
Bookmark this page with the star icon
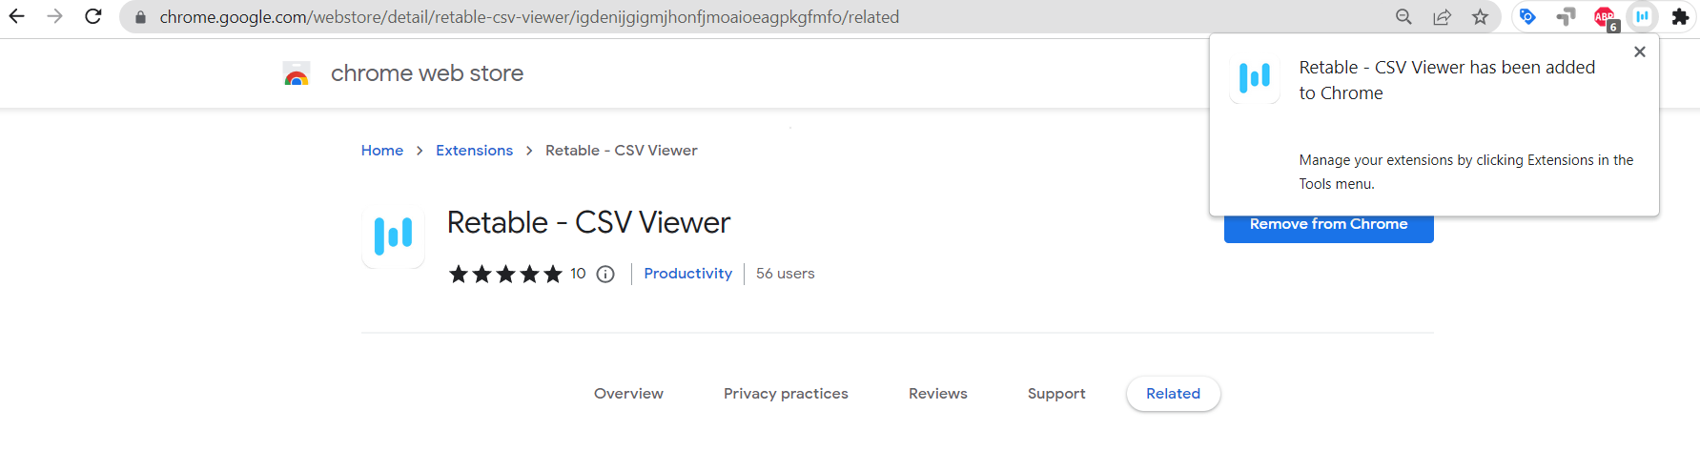pyautogui.click(x=1480, y=17)
